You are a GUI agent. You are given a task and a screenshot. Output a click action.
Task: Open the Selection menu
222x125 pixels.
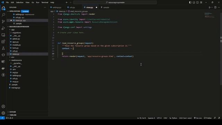tap(20, 2)
